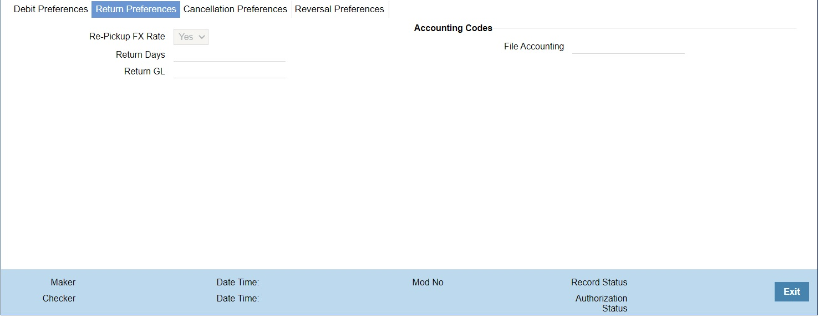The height and width of the screenshot is (317, 819).
Task: Click the Checker row Date Time label
Action: point(237,298)
